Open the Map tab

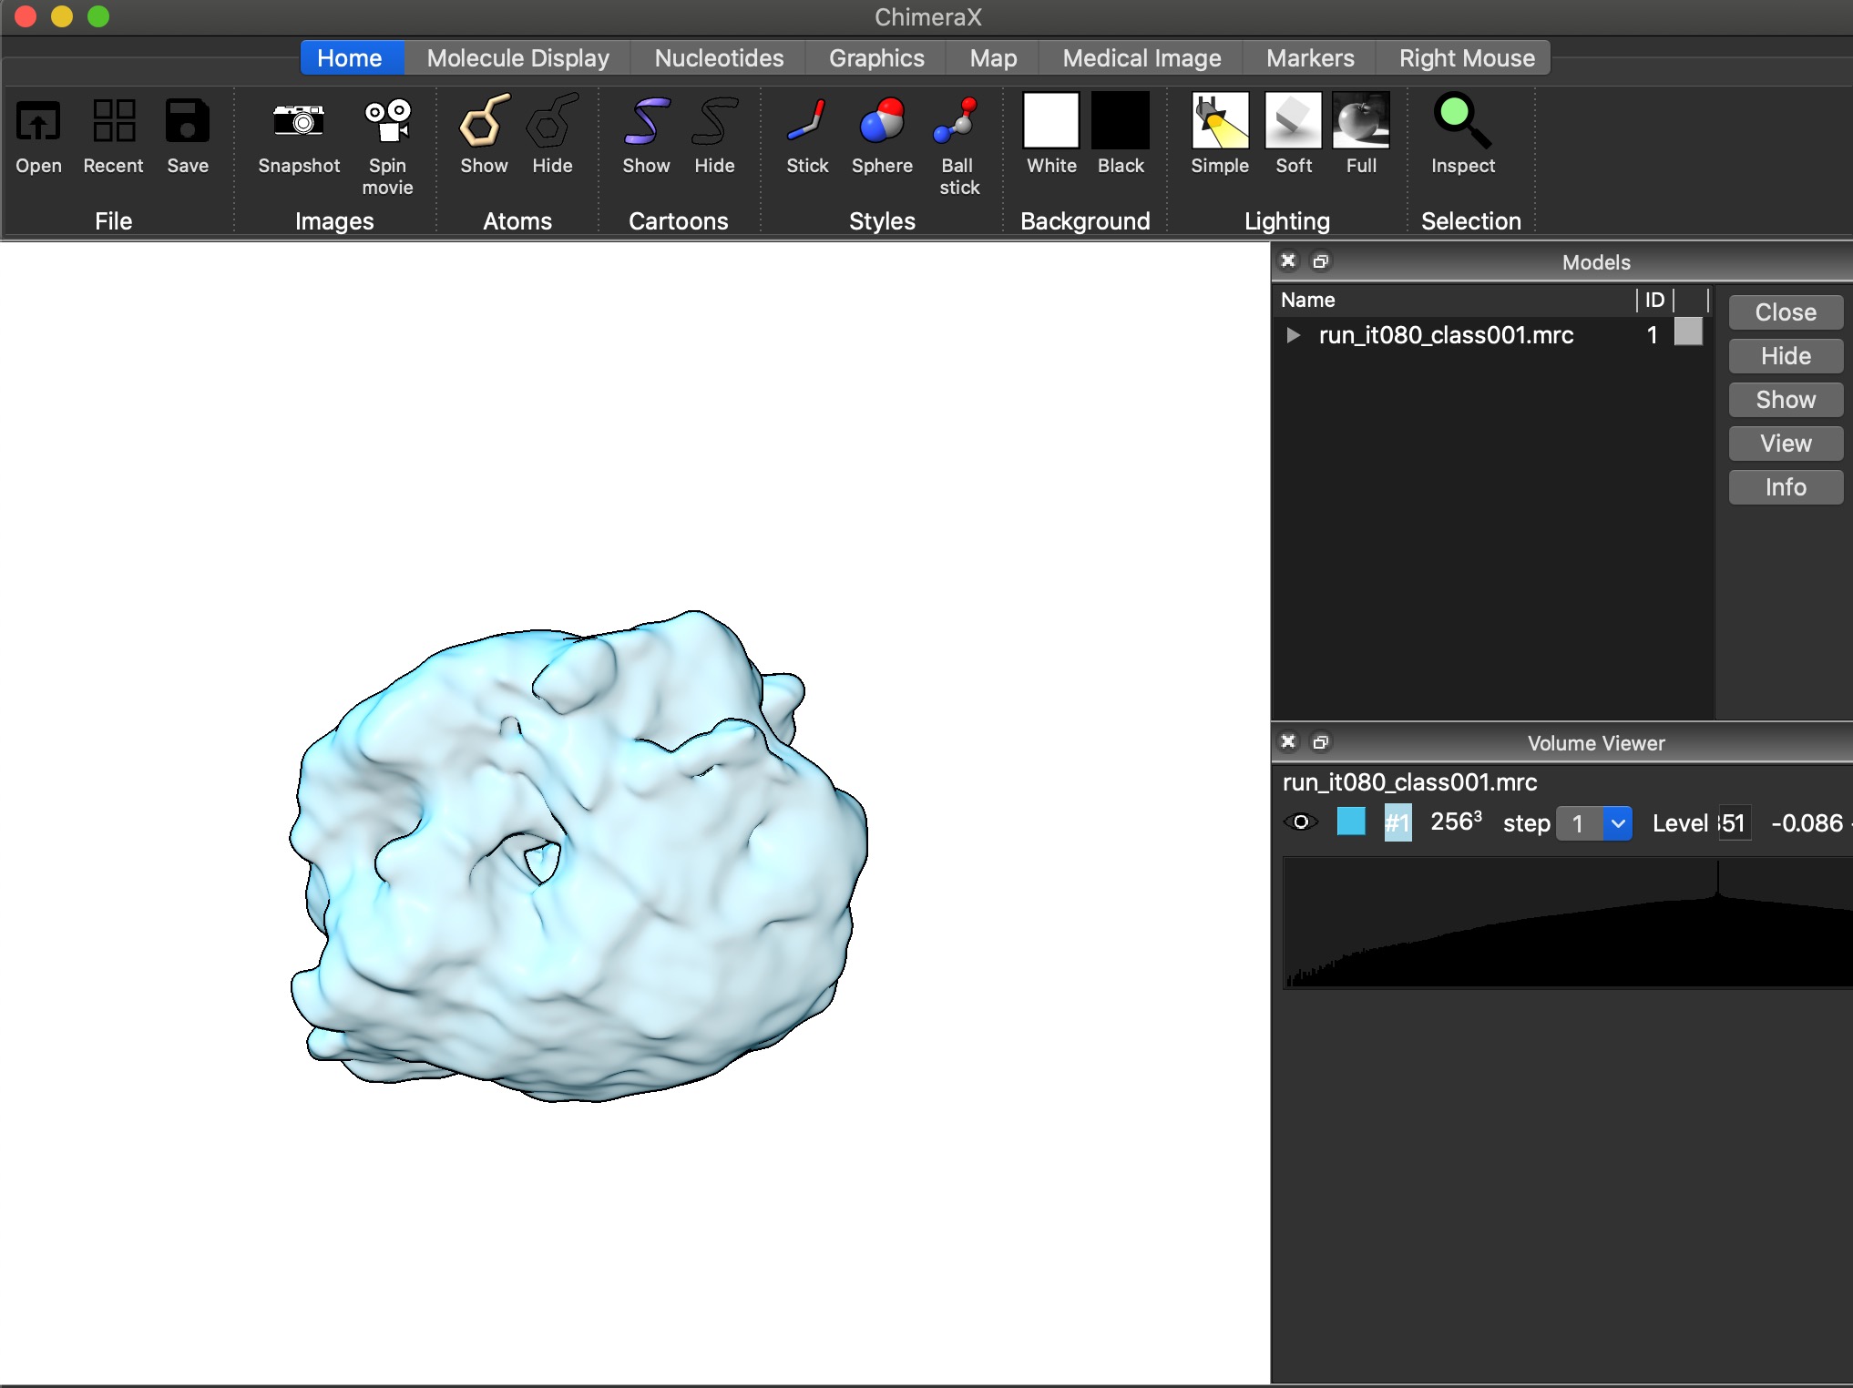click(992, 58)
